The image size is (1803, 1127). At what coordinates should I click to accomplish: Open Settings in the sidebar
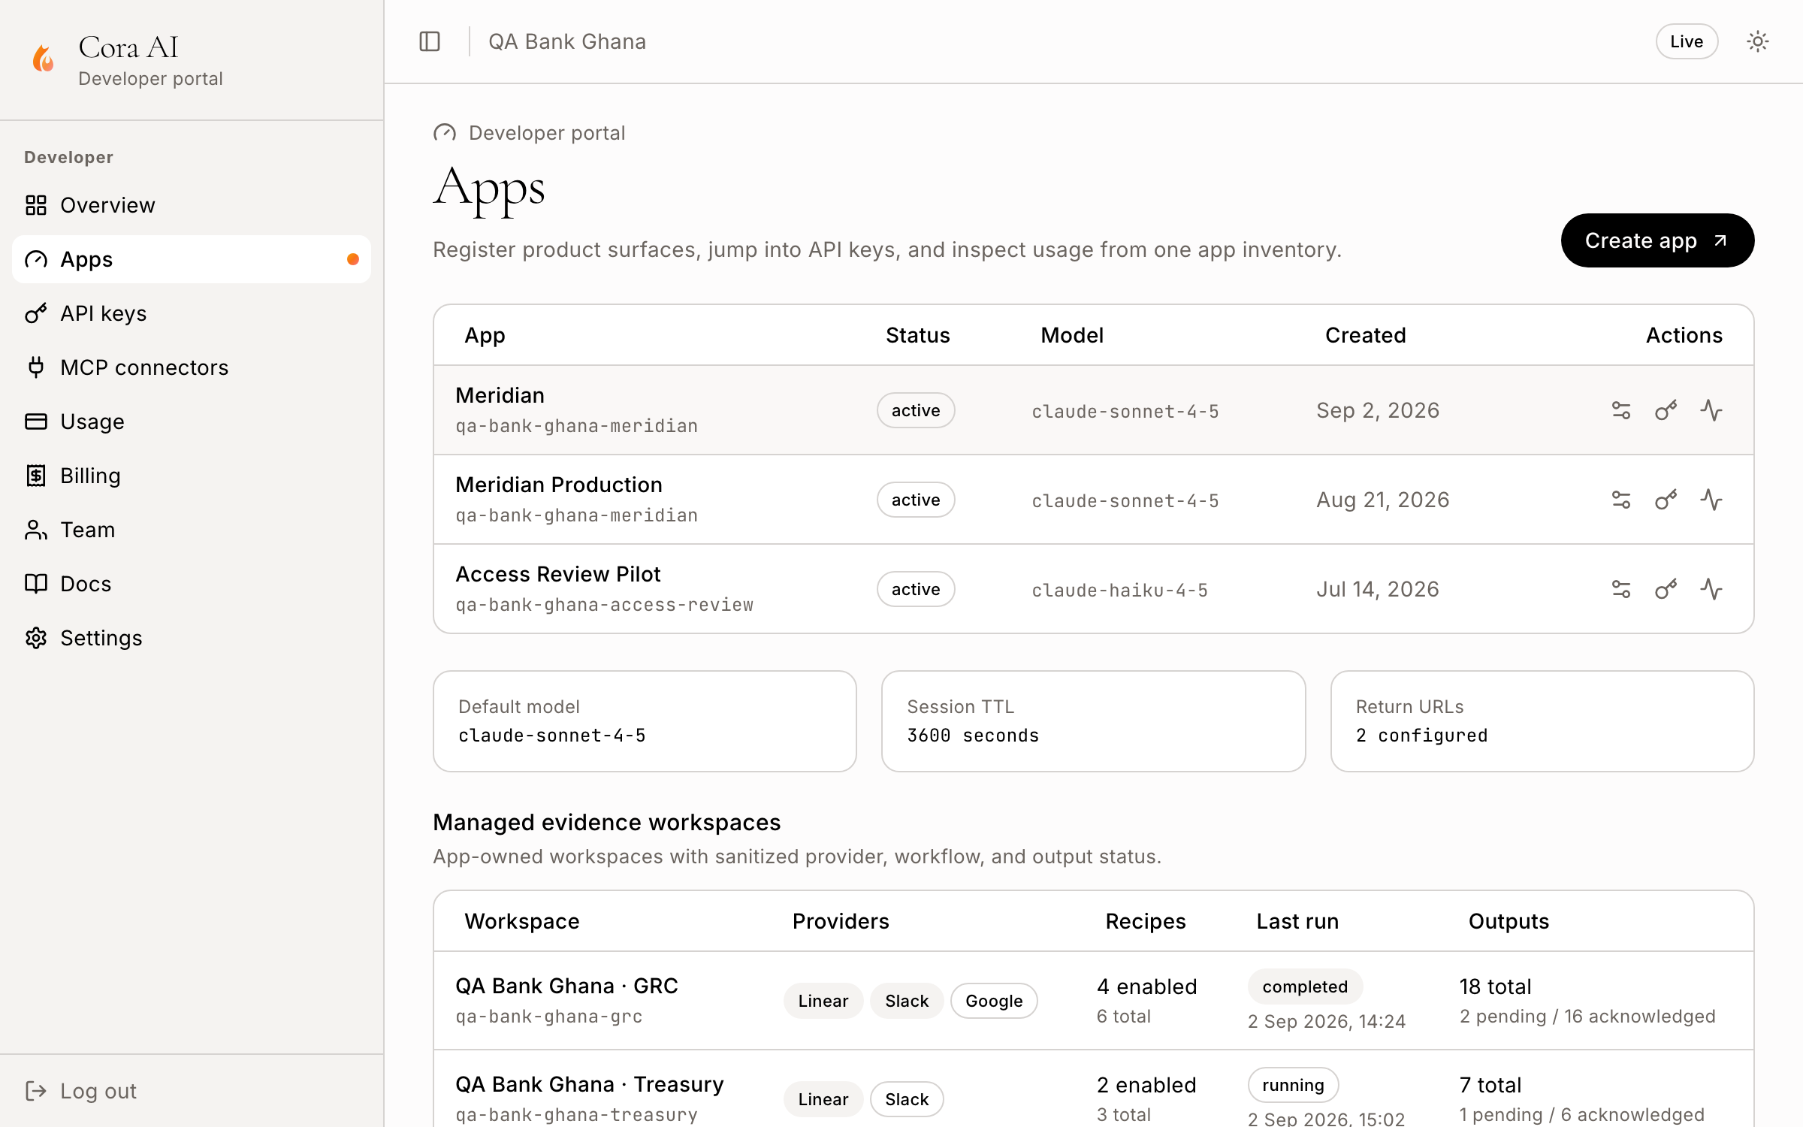192,638
